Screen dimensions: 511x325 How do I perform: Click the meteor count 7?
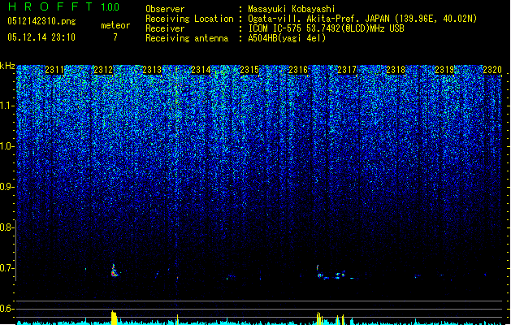[x=115, y=37]
